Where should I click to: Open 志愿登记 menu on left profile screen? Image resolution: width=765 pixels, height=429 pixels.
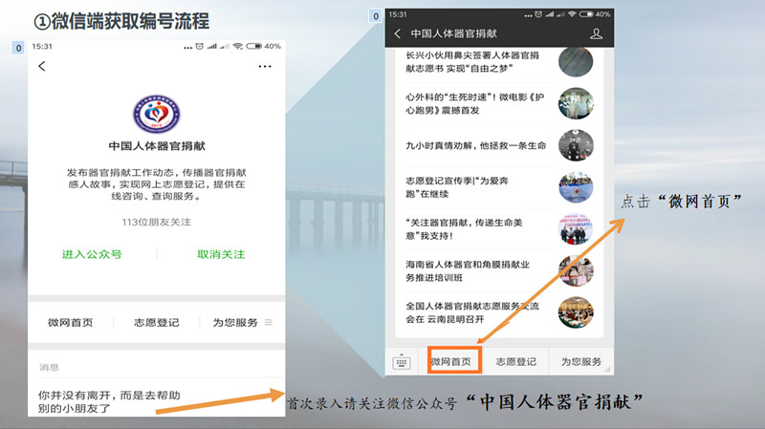click(157, 322)
